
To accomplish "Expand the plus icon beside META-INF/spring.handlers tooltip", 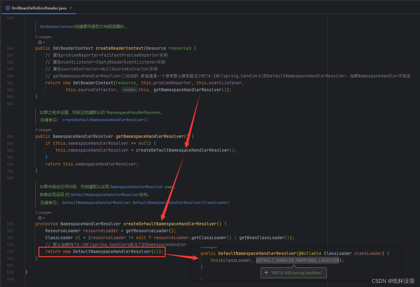I will pyautogui.click(x=266, y=273).
